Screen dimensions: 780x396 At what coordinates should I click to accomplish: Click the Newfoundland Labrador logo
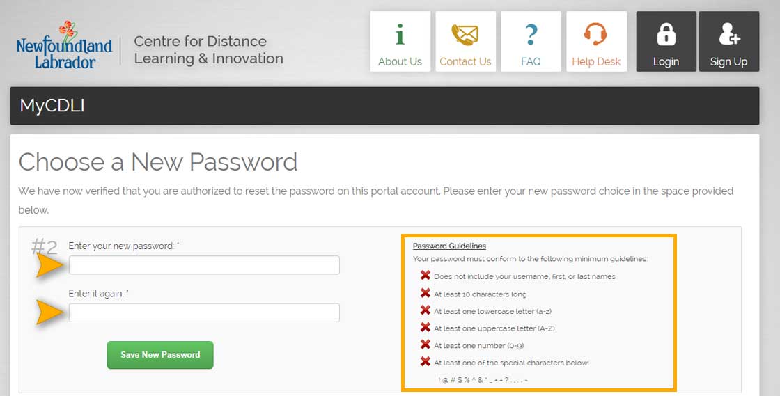(x=64, y=45)
